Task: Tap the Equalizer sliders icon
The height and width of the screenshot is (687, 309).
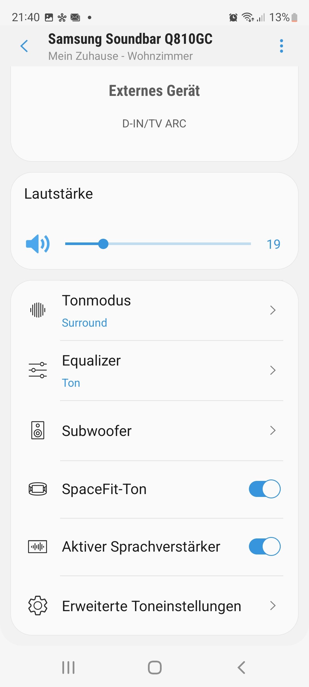Action: 38,370
